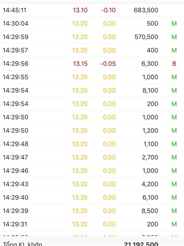The width and height of the screenshot is (184, 246).
Task: Select M marker beside 2,700 volume
Action: pos(174,157)
